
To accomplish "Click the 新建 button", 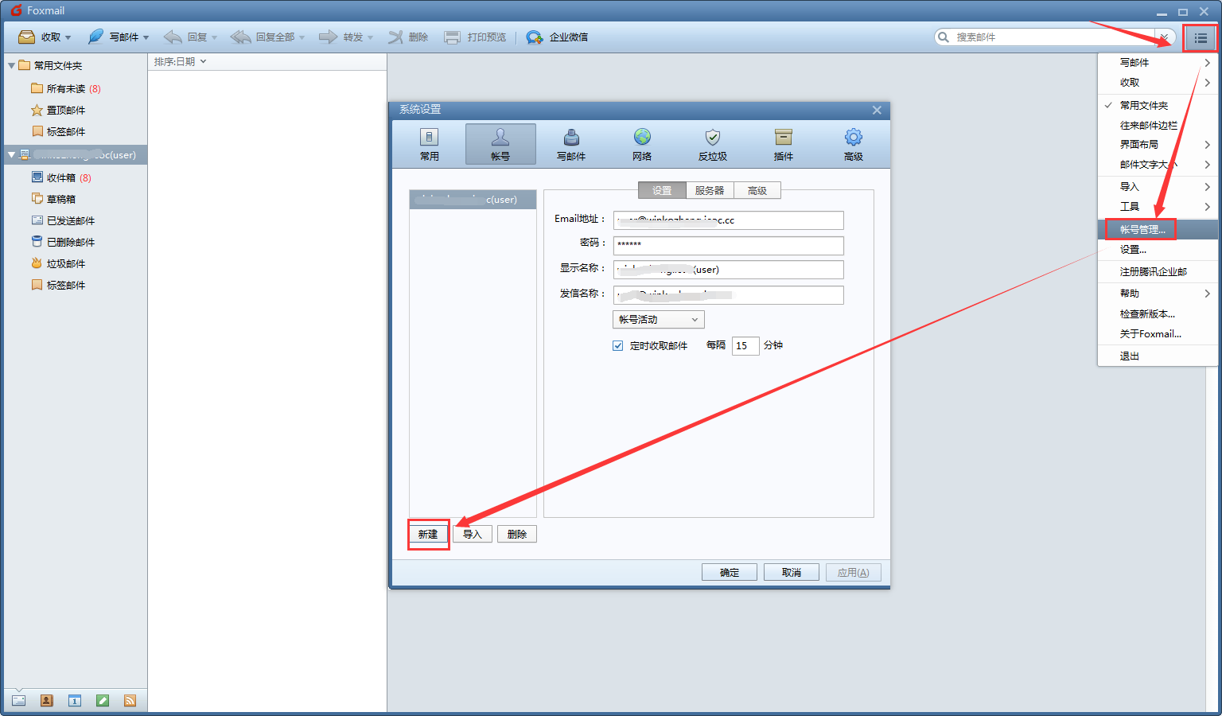I will (428, 535).
